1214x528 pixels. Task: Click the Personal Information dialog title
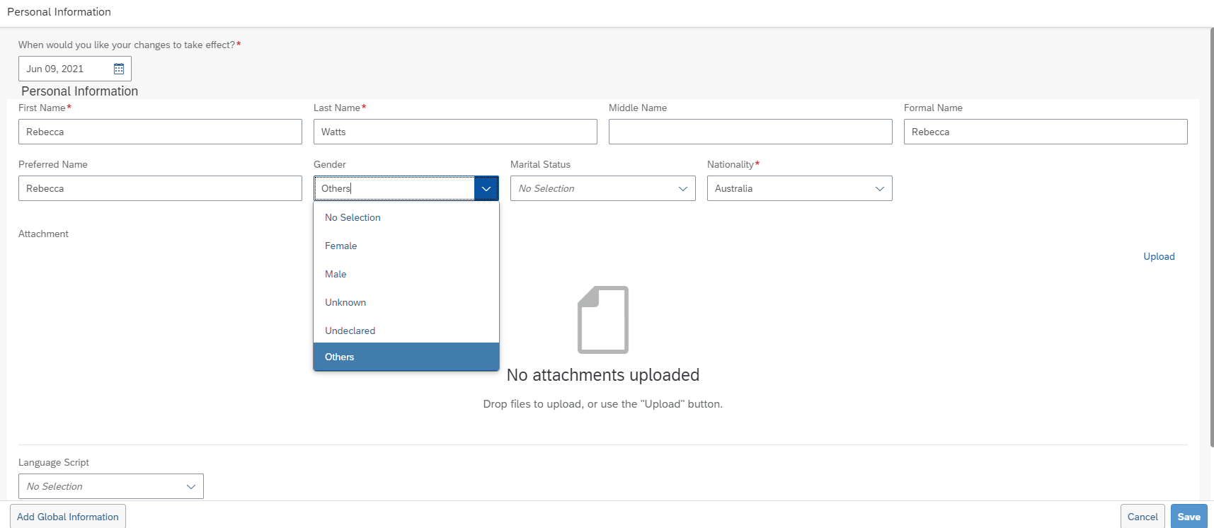point(59,12)
